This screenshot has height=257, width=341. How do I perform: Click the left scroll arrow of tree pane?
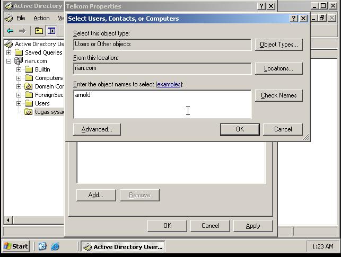pos(8,220)
